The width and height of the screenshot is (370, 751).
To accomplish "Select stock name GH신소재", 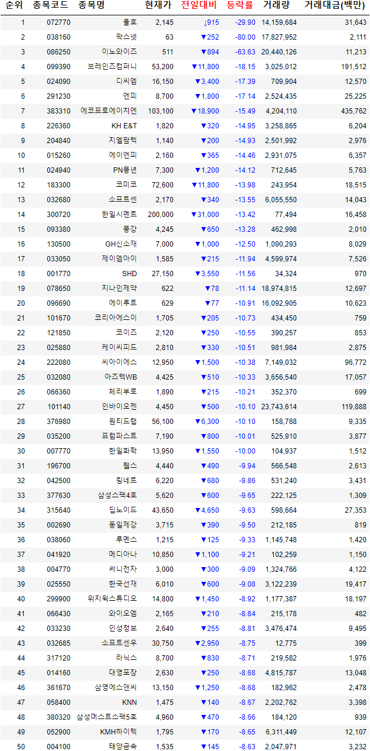I will (x=121, y=244).
